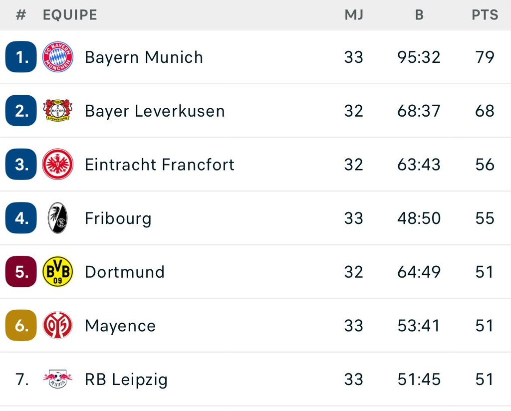Tap the Dortmund BVB 09 logo
This screenshot has width=511, height=411.
[58, 272]
